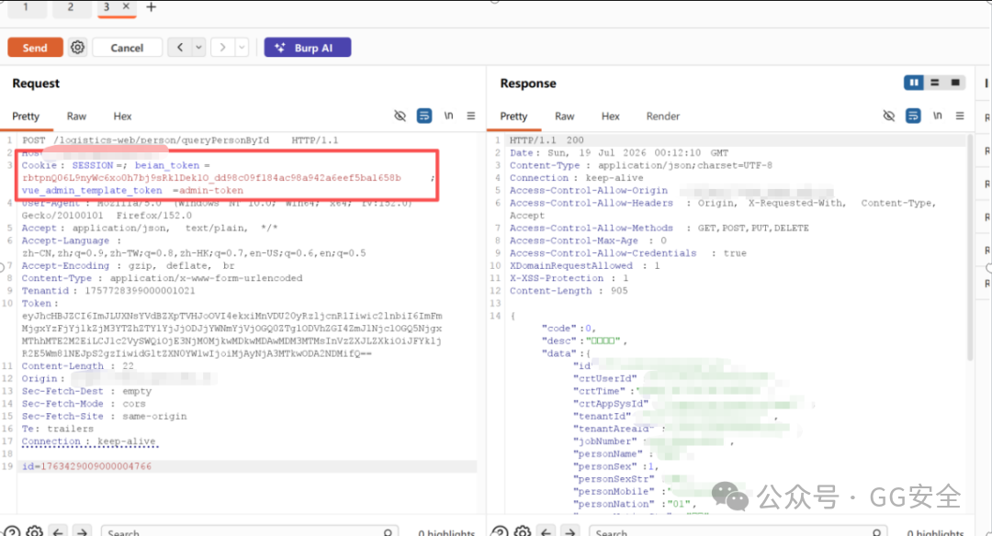Screen dimensions: 992x536
Task: Select the Request Hex view tab
Action: click(122, 117)
